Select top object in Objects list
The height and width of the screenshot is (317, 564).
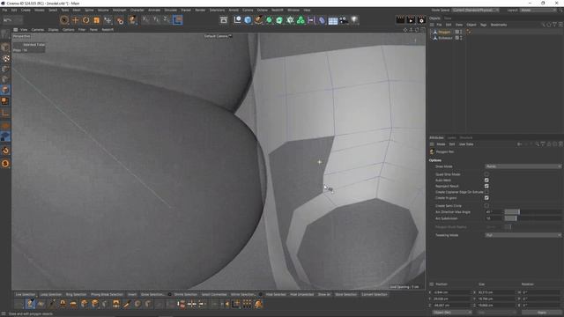click(444, 32)
